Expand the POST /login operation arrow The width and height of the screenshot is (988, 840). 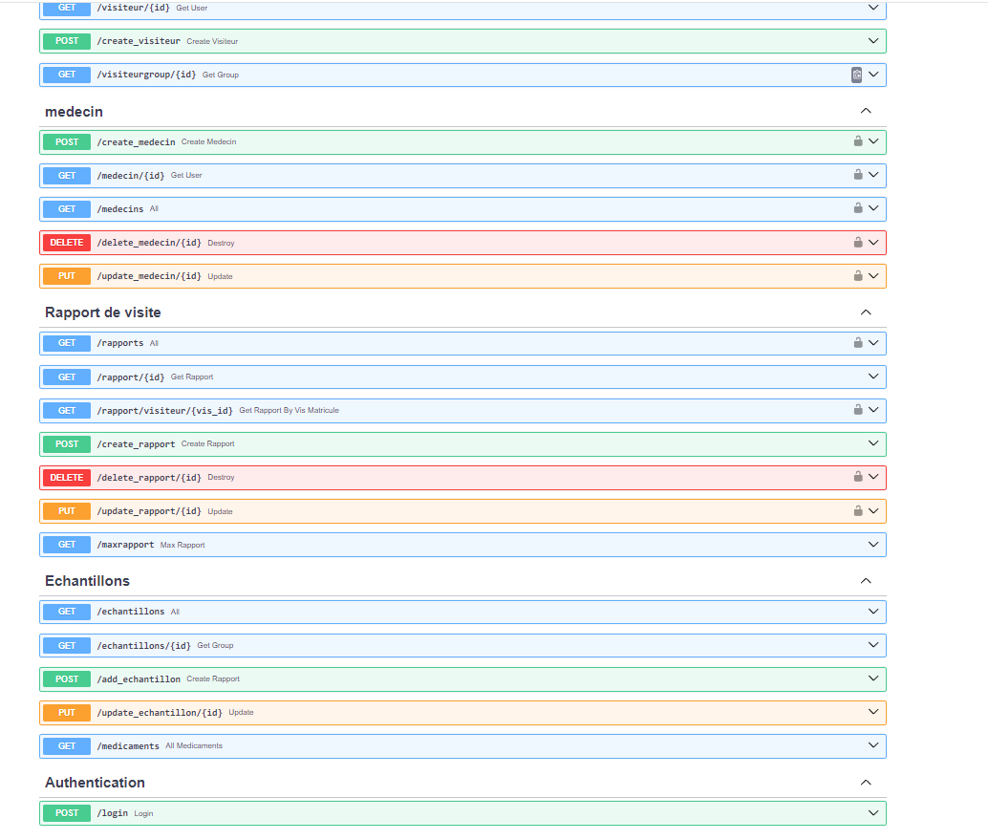point(873,813)
